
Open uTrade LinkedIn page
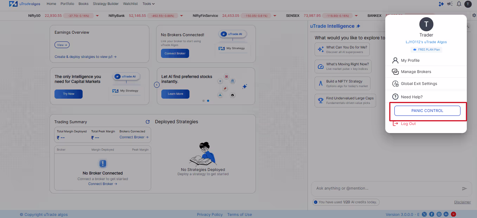click(446, 214)
